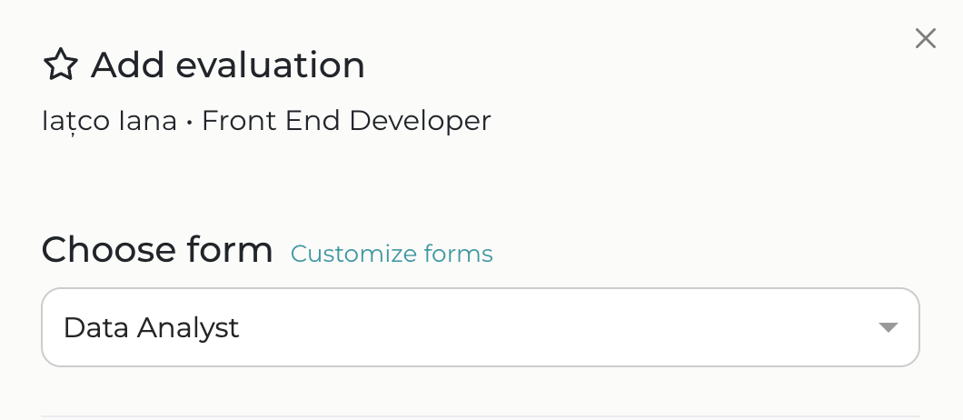Click the candidate name Iațco Iana
The image size is (963, 420).
point(109,120)
